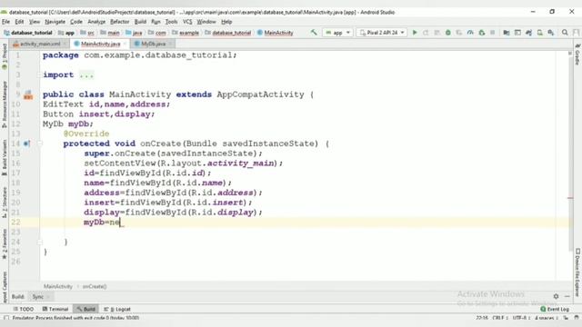Click MainActivity breadcrumb in navigation bar
582x327 pixels.
click(276, 33)
